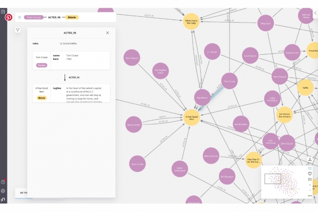Image resolution: width=318 pixels, height=212 pixels.
Task: Select the Christopher Guest node
Action: [160, 71]
